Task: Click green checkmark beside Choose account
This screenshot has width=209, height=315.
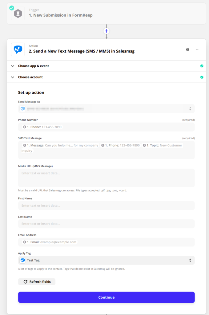Action: tap(202, 77)
